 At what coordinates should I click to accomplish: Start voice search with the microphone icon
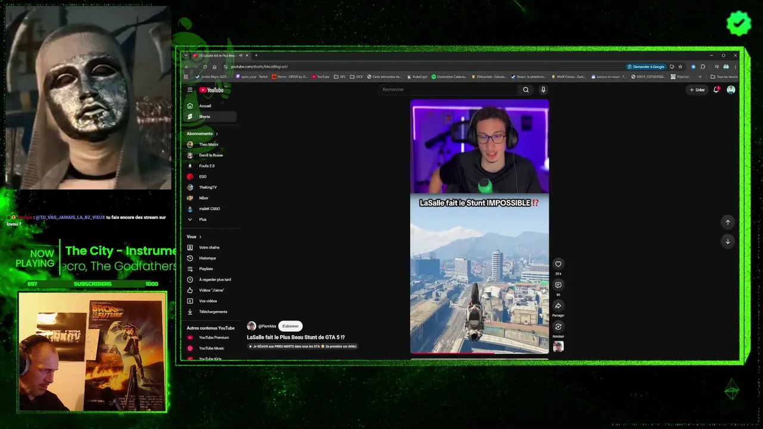pyautogui.click(x=543, y=90)
